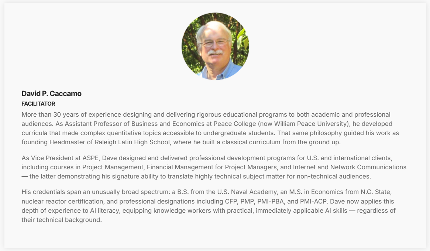Image resolution: width=430 pixels, height=251 pixels.
Task: Select the David P. Caccamo name heading
Action: click(52, 93)
